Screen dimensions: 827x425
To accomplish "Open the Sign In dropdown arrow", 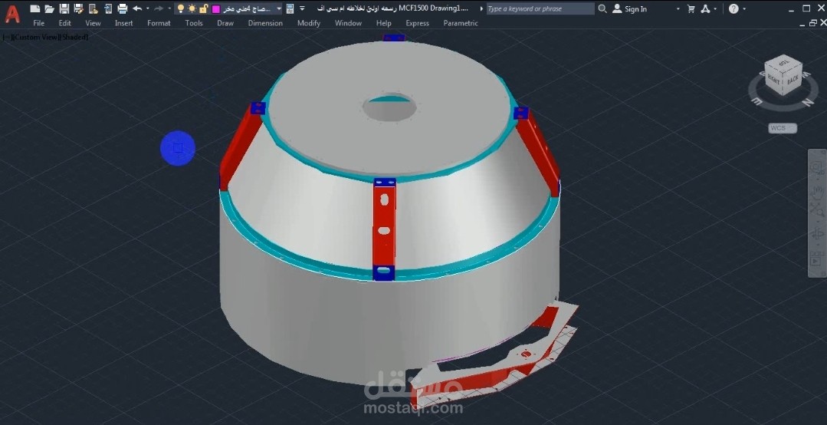I will [678, 9].
